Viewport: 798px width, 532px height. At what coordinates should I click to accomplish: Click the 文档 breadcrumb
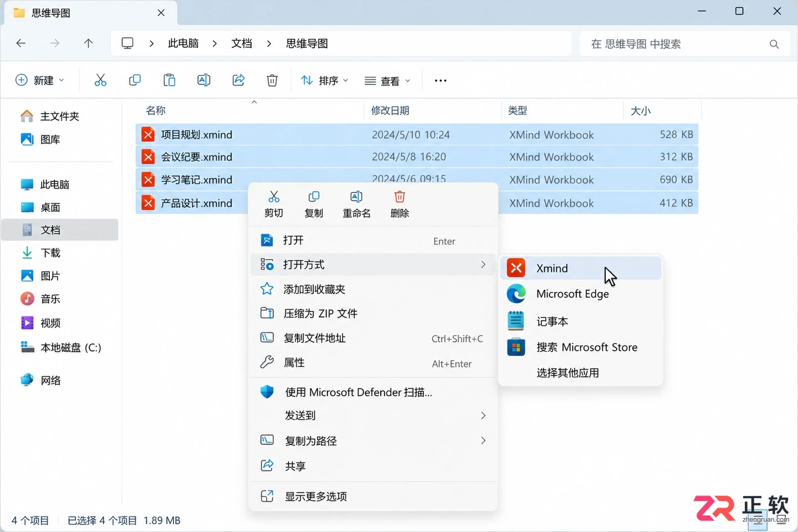pyautogui.click(x=242, y=43)
